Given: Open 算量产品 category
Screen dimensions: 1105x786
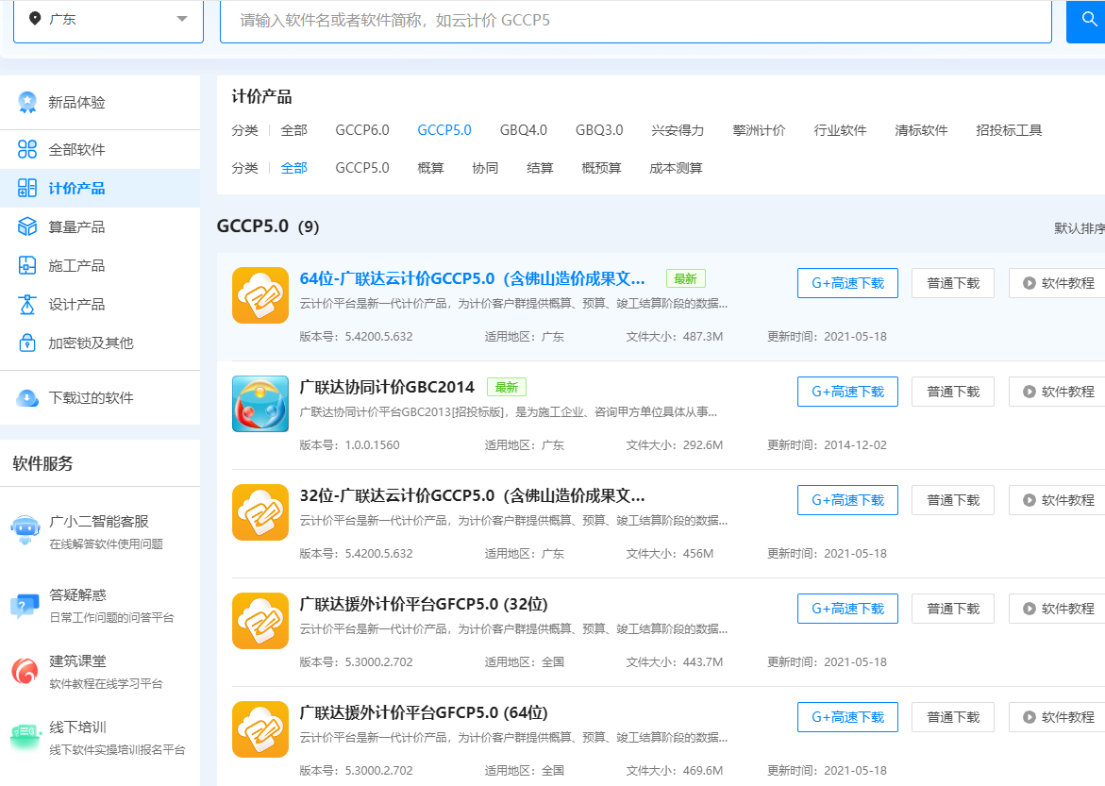Looking at the screenshot, I should (x=99, y=227).
